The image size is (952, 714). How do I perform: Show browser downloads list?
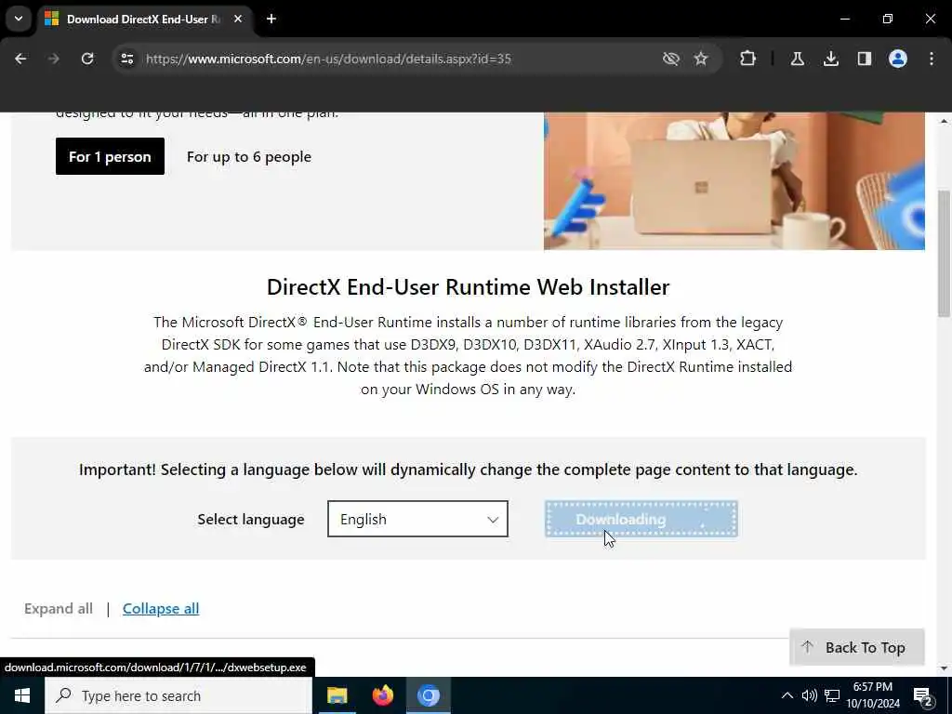830,59
